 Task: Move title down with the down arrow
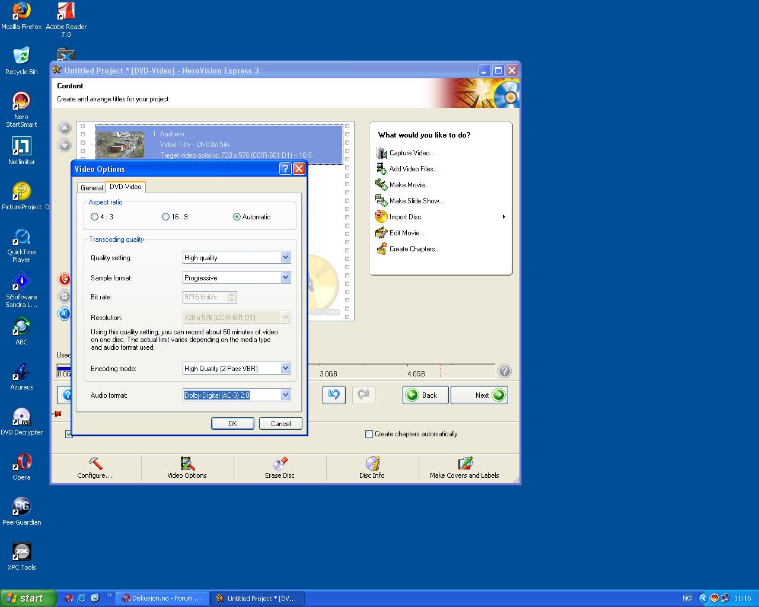coord(65,145)
